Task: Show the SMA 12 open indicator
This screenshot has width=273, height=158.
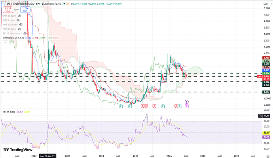Action: tap(19, 16)
